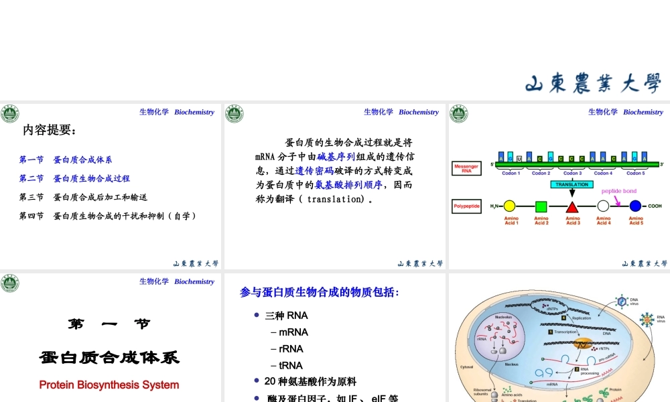Viewport: 670px width, 402px height.
Task: Click the Polypeptide label box
Action: [467, 206]
